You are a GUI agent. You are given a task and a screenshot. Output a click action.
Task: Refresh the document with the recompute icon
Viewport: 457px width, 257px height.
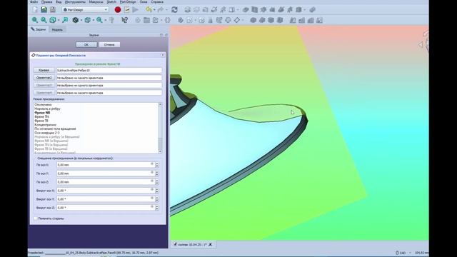(x=174, y=9)
